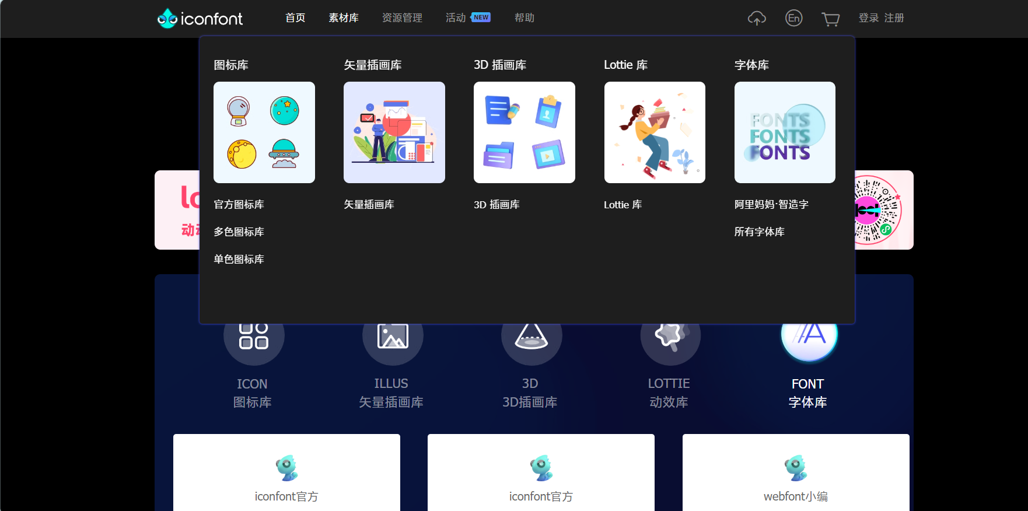The width and height of the screenshot is (1028, 511).
Task: Open the 活动 nav item
Action: tap(456, 18)
